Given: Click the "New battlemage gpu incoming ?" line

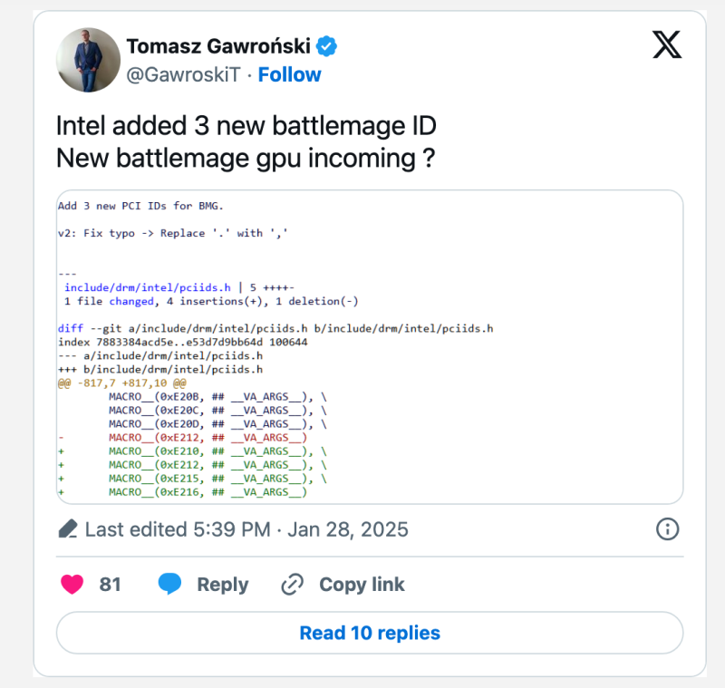Looking at the screenshot, I should pyautogui.click(x=245, y=158).
